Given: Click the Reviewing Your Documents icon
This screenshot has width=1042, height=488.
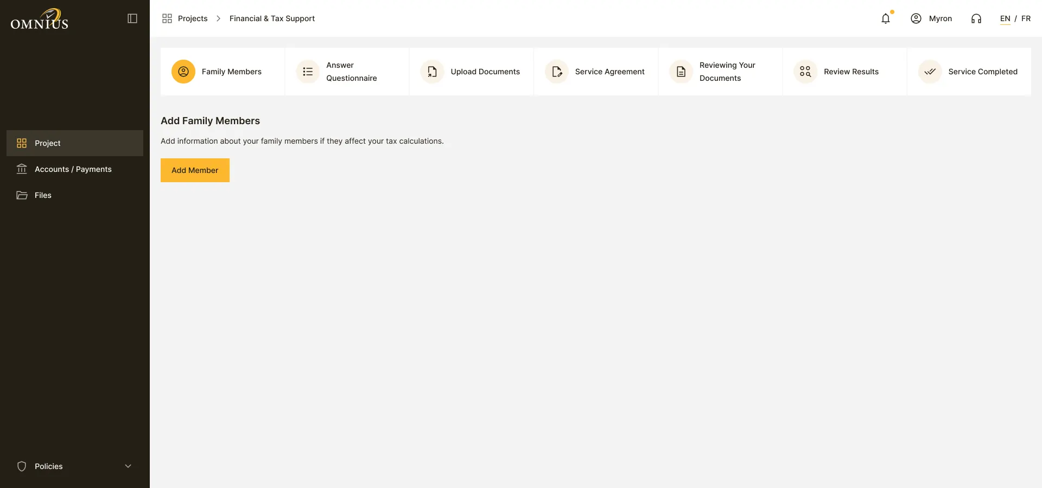Looking at the screenshot, I should click(x=681, y=72).
